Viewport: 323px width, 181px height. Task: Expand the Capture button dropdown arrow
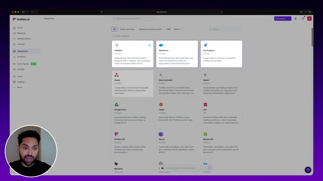289,19
